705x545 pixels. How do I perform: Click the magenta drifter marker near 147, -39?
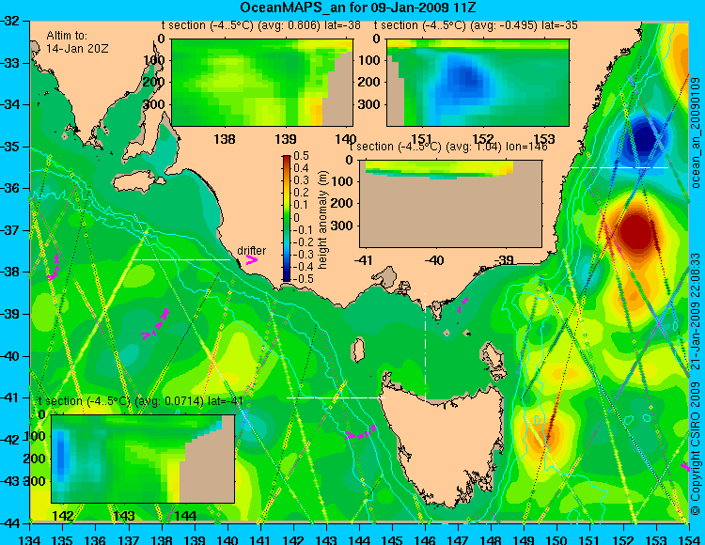(462, 304)
